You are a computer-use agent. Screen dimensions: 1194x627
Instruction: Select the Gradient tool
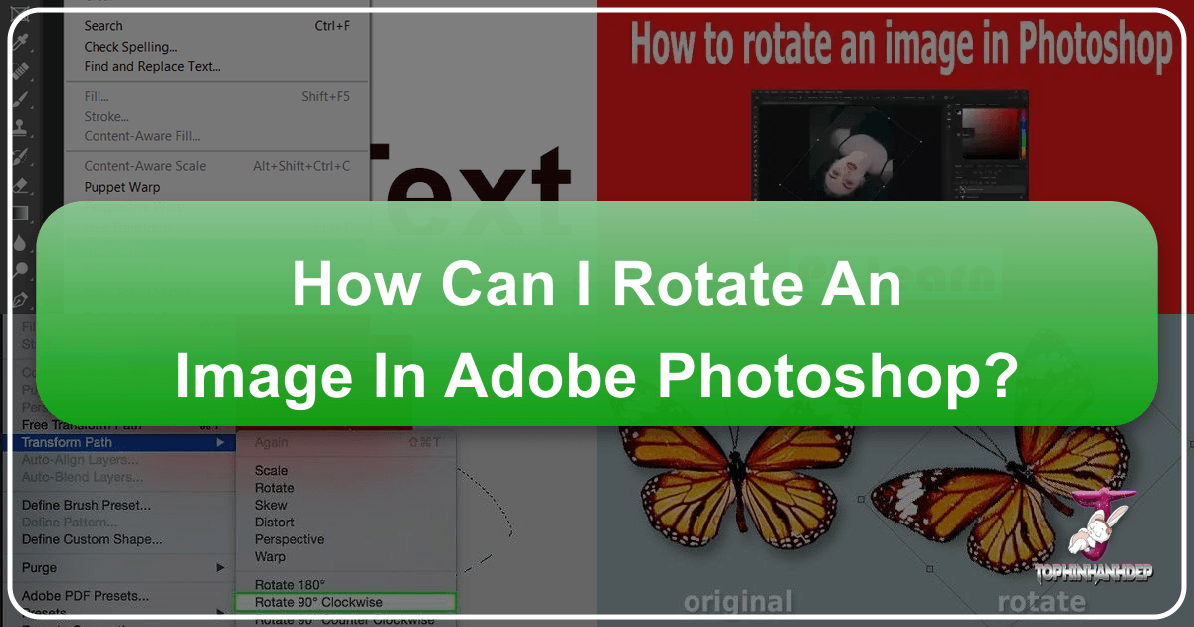coord(20,212)
